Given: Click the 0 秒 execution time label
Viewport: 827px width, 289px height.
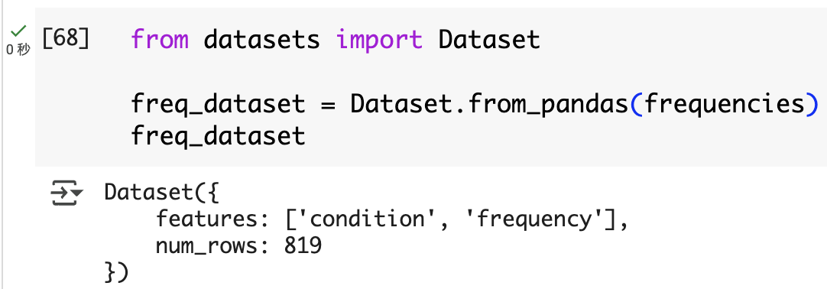Looking at the screenshot, I should (x=18, y=50).
